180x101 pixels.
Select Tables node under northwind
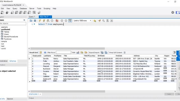click(x=6, y=32)
